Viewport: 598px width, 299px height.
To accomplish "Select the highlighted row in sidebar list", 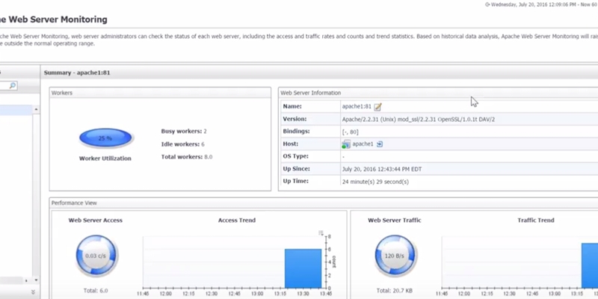I will [x=16, y=110].
